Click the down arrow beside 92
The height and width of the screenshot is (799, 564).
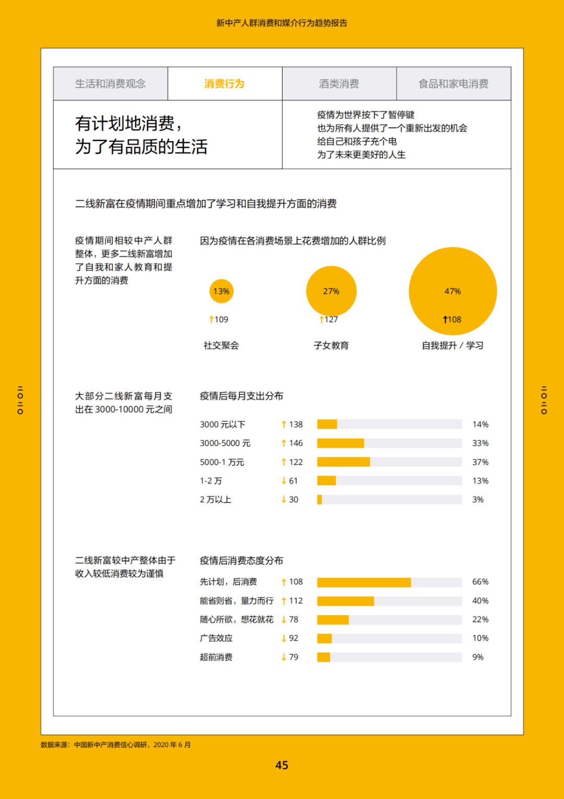coord(284,638)
